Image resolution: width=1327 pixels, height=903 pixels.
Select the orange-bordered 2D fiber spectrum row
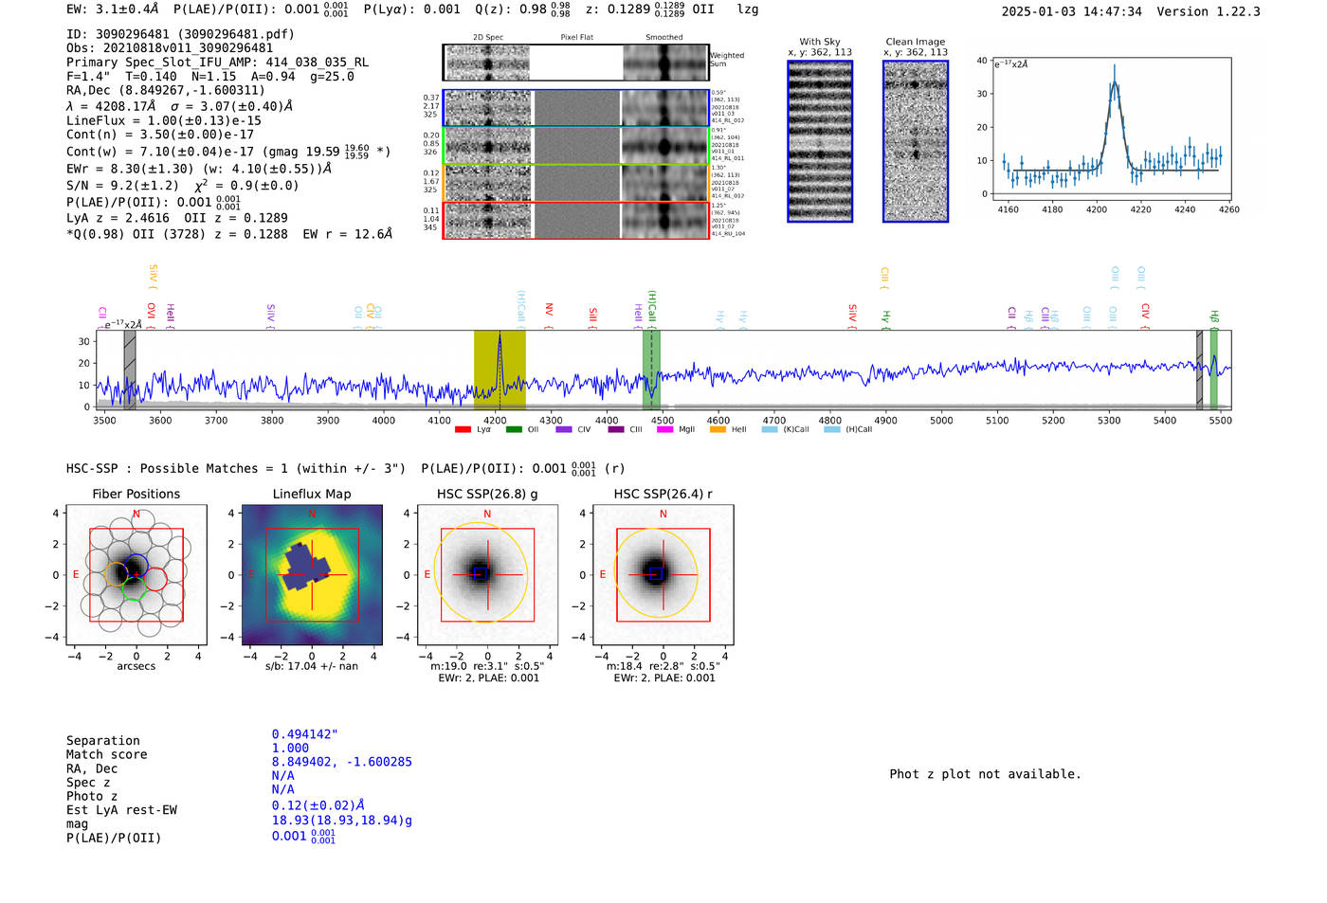pos(575,183)
